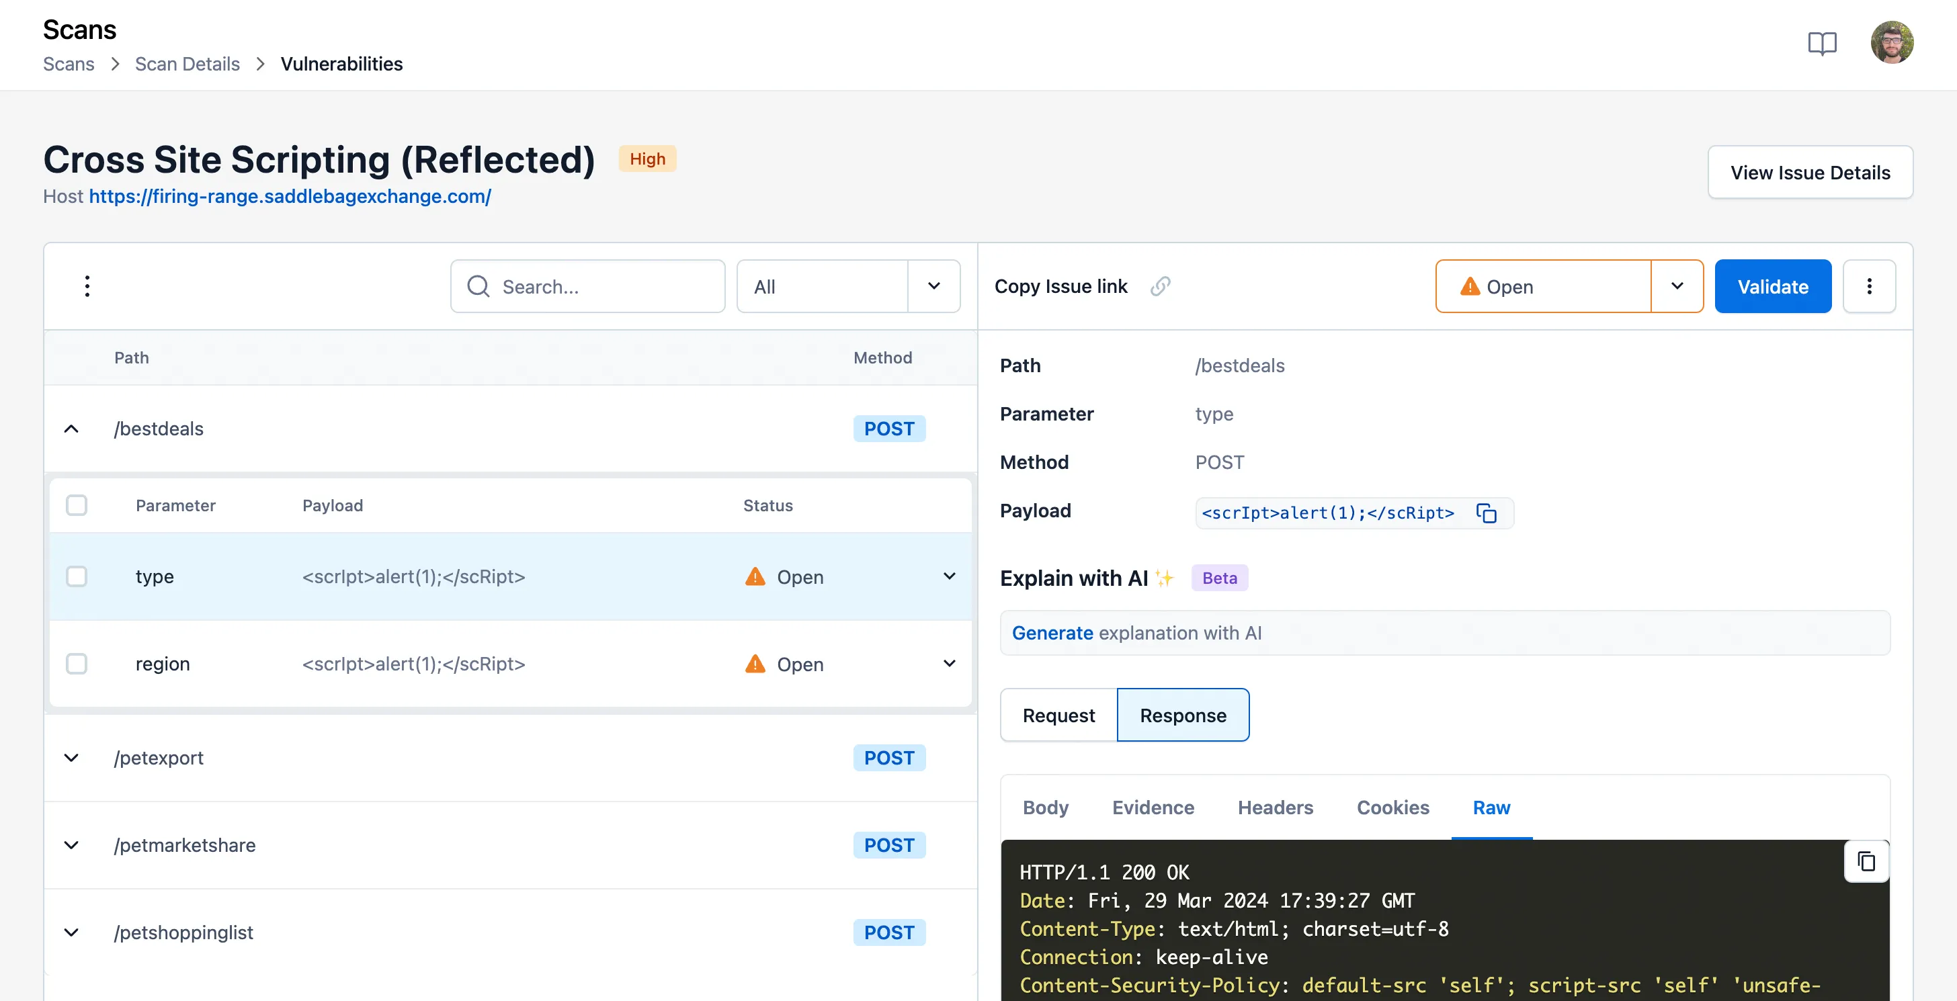The image size is (1957, 1001).
Task: Click the Path column header
Action: pos(132,357)
